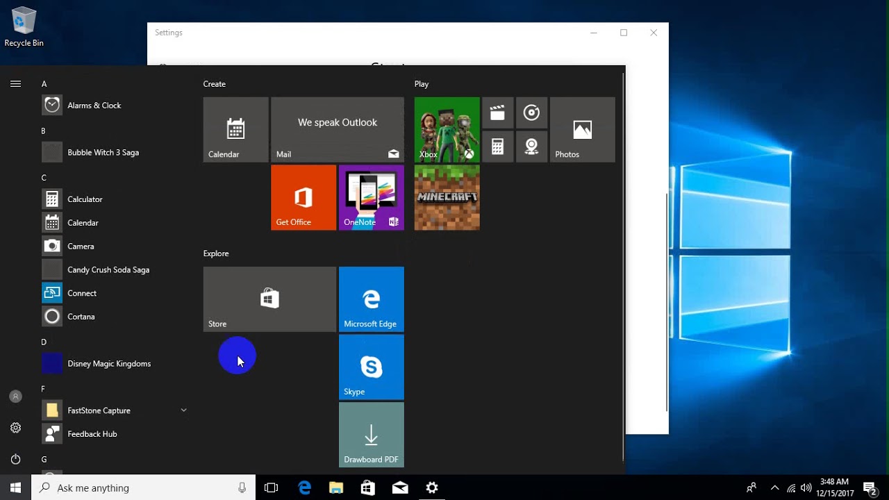The image size is (889, 500).
Task: Focus the Ask me anything search box
Action: click(x=144, y=487)
